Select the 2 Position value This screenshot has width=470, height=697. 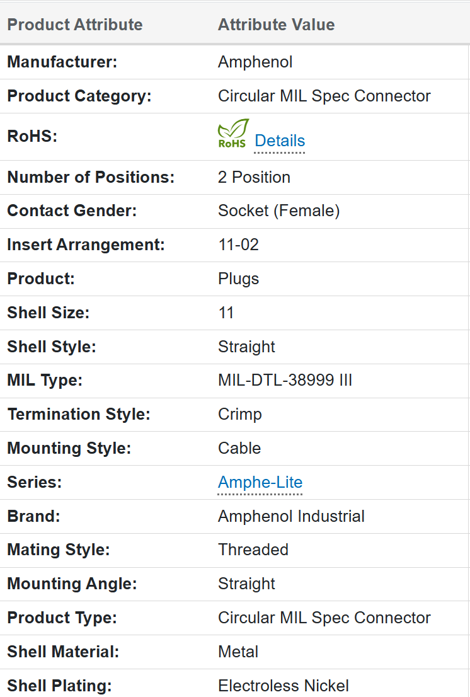click(x=254, y=177)
